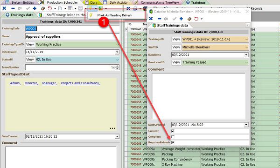280x168 pixels.
Task: Click the printer icon in the records list toolbar
Action: [135, 8]
